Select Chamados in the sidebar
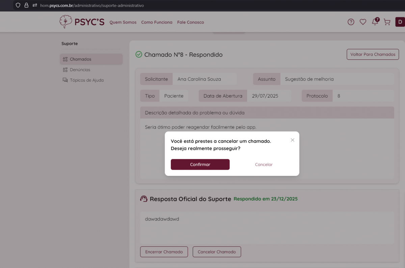This screenshot has height=268, width=405. (x=81, y=59)
